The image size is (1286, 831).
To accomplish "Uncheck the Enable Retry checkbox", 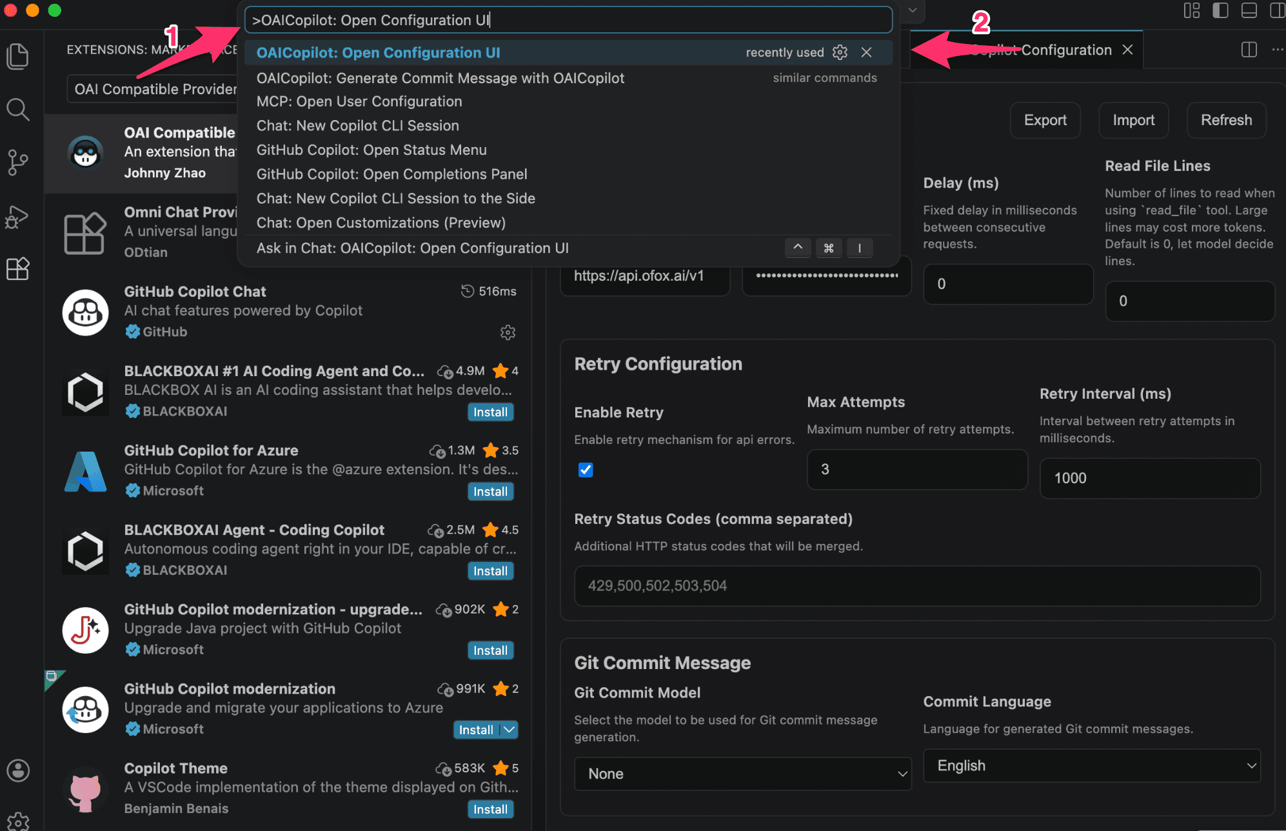I will pyautogui.click(x=586, y=470).
